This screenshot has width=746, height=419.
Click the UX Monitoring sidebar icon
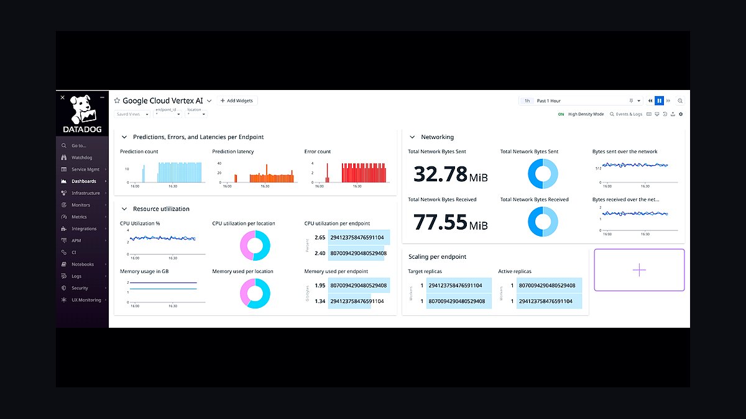(x=65, y=300)
